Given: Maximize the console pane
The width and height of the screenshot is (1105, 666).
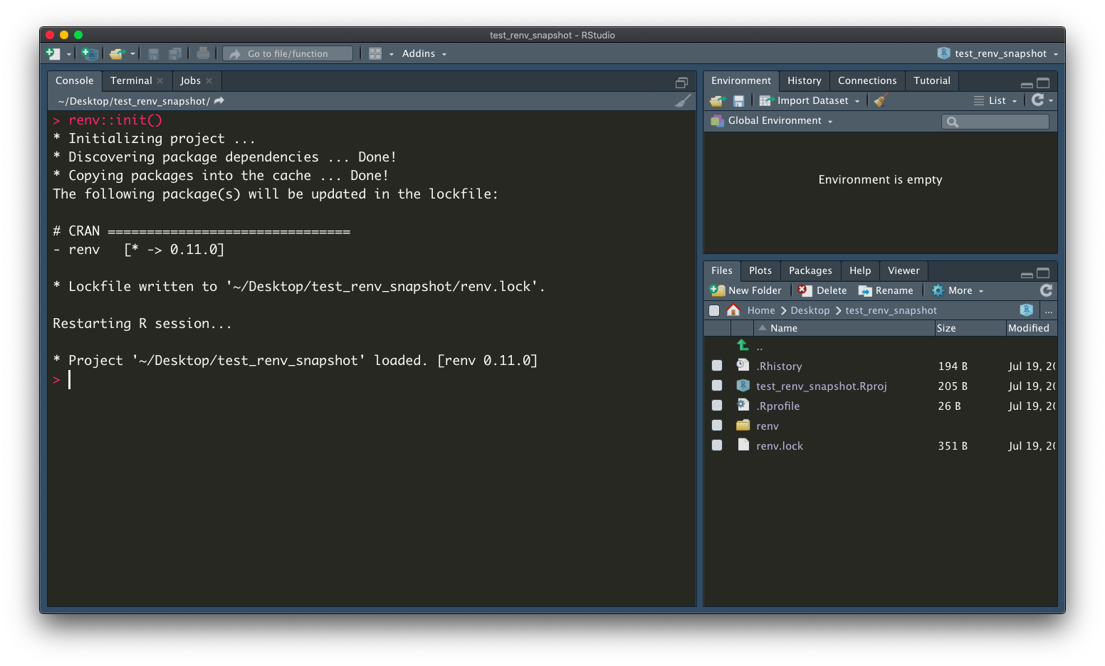Looking at the screenshot, I should [681, 83].
